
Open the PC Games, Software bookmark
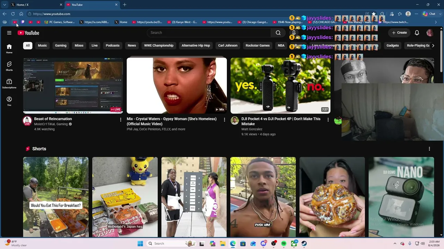[x=59, y=22]
